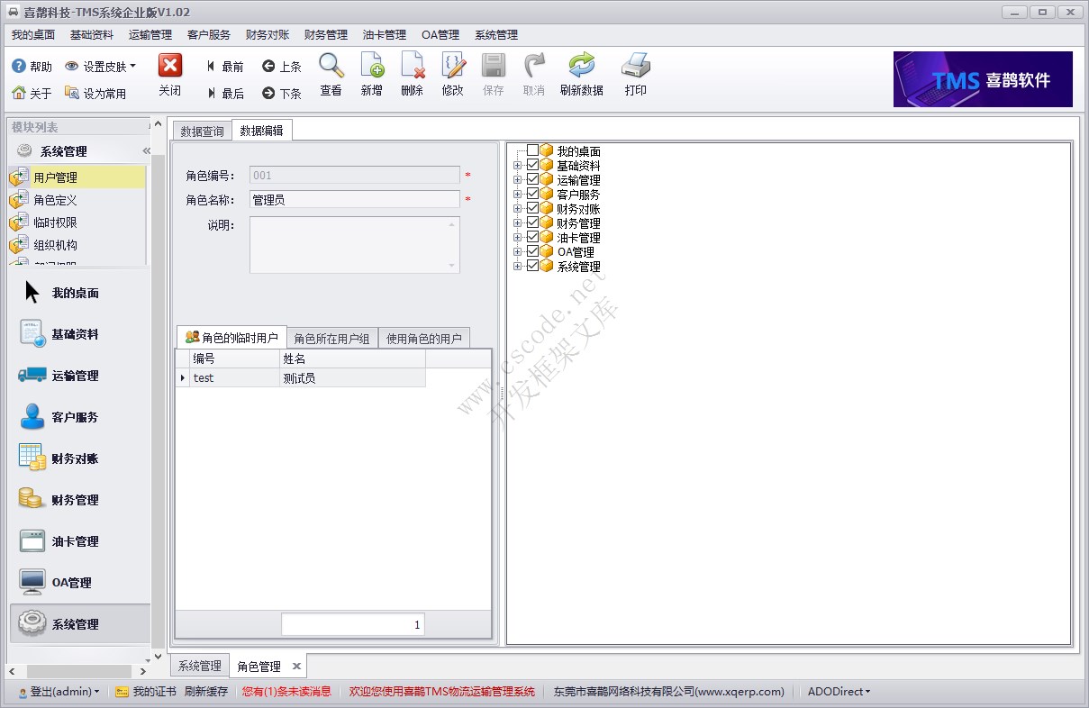The image size is (1089, 708).
Task: Open the 您有(1)条未读消息 unread message link
Action: (286, 692)
